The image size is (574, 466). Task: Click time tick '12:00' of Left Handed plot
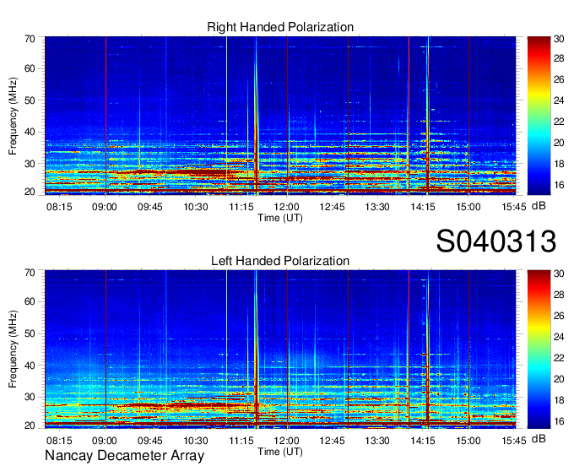(286, 441)
